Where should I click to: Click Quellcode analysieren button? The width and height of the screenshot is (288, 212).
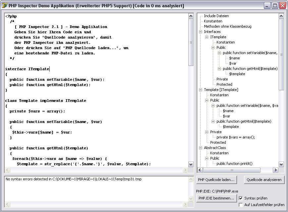click(x=264, y=180)
